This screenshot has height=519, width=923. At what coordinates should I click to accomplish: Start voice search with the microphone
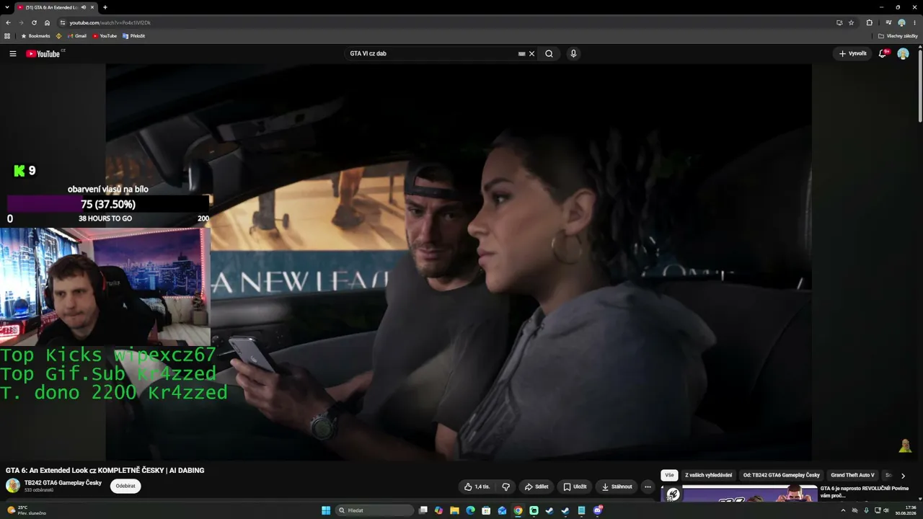click(573, 53)
